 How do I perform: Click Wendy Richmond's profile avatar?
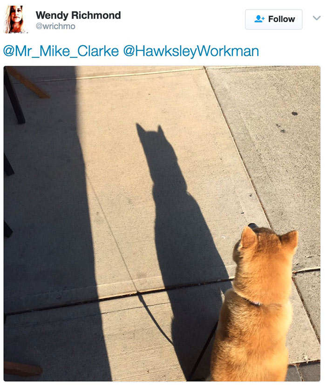coord(15,20)
